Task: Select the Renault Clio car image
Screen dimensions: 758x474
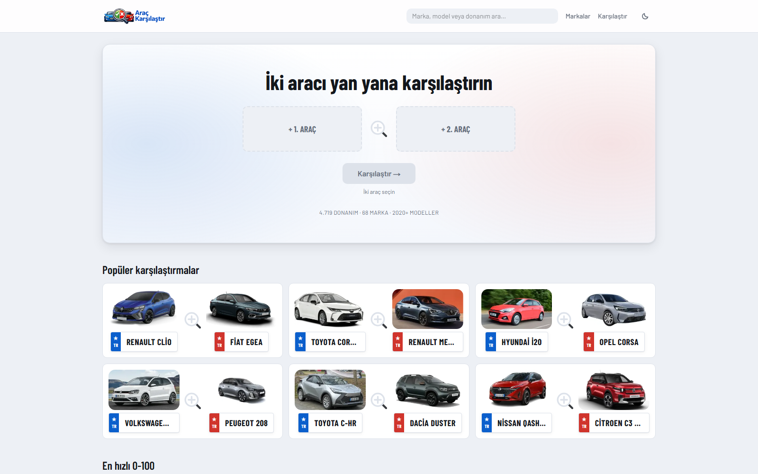Action: 144,309
